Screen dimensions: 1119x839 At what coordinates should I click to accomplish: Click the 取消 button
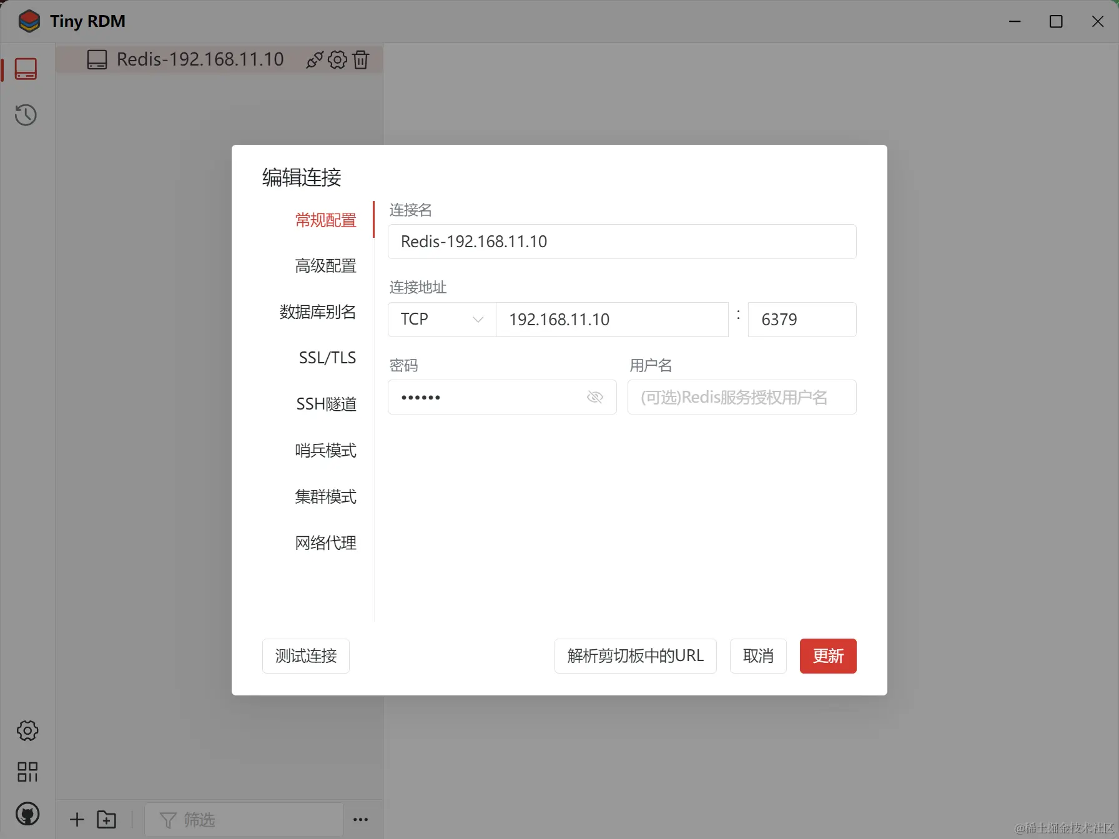click(x=758, y=656)
